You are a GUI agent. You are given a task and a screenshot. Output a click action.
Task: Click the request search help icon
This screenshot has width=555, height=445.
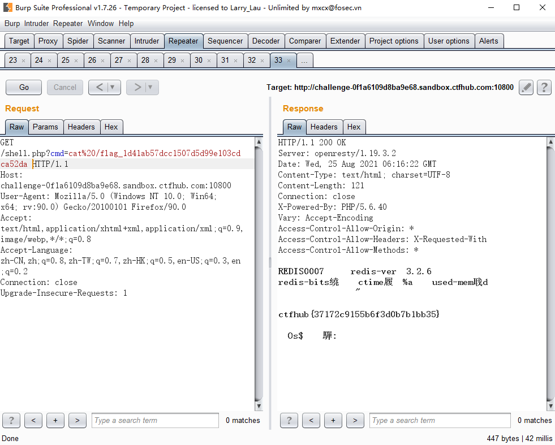tap(11, 420)
